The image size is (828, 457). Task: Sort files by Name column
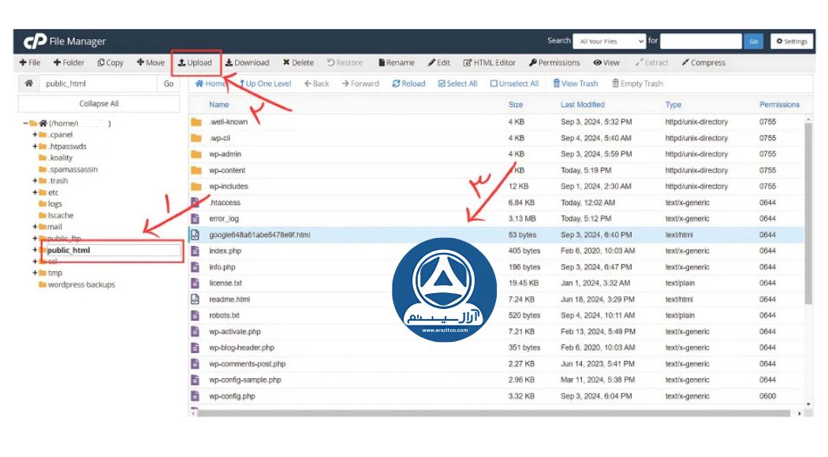pos(219,105)
